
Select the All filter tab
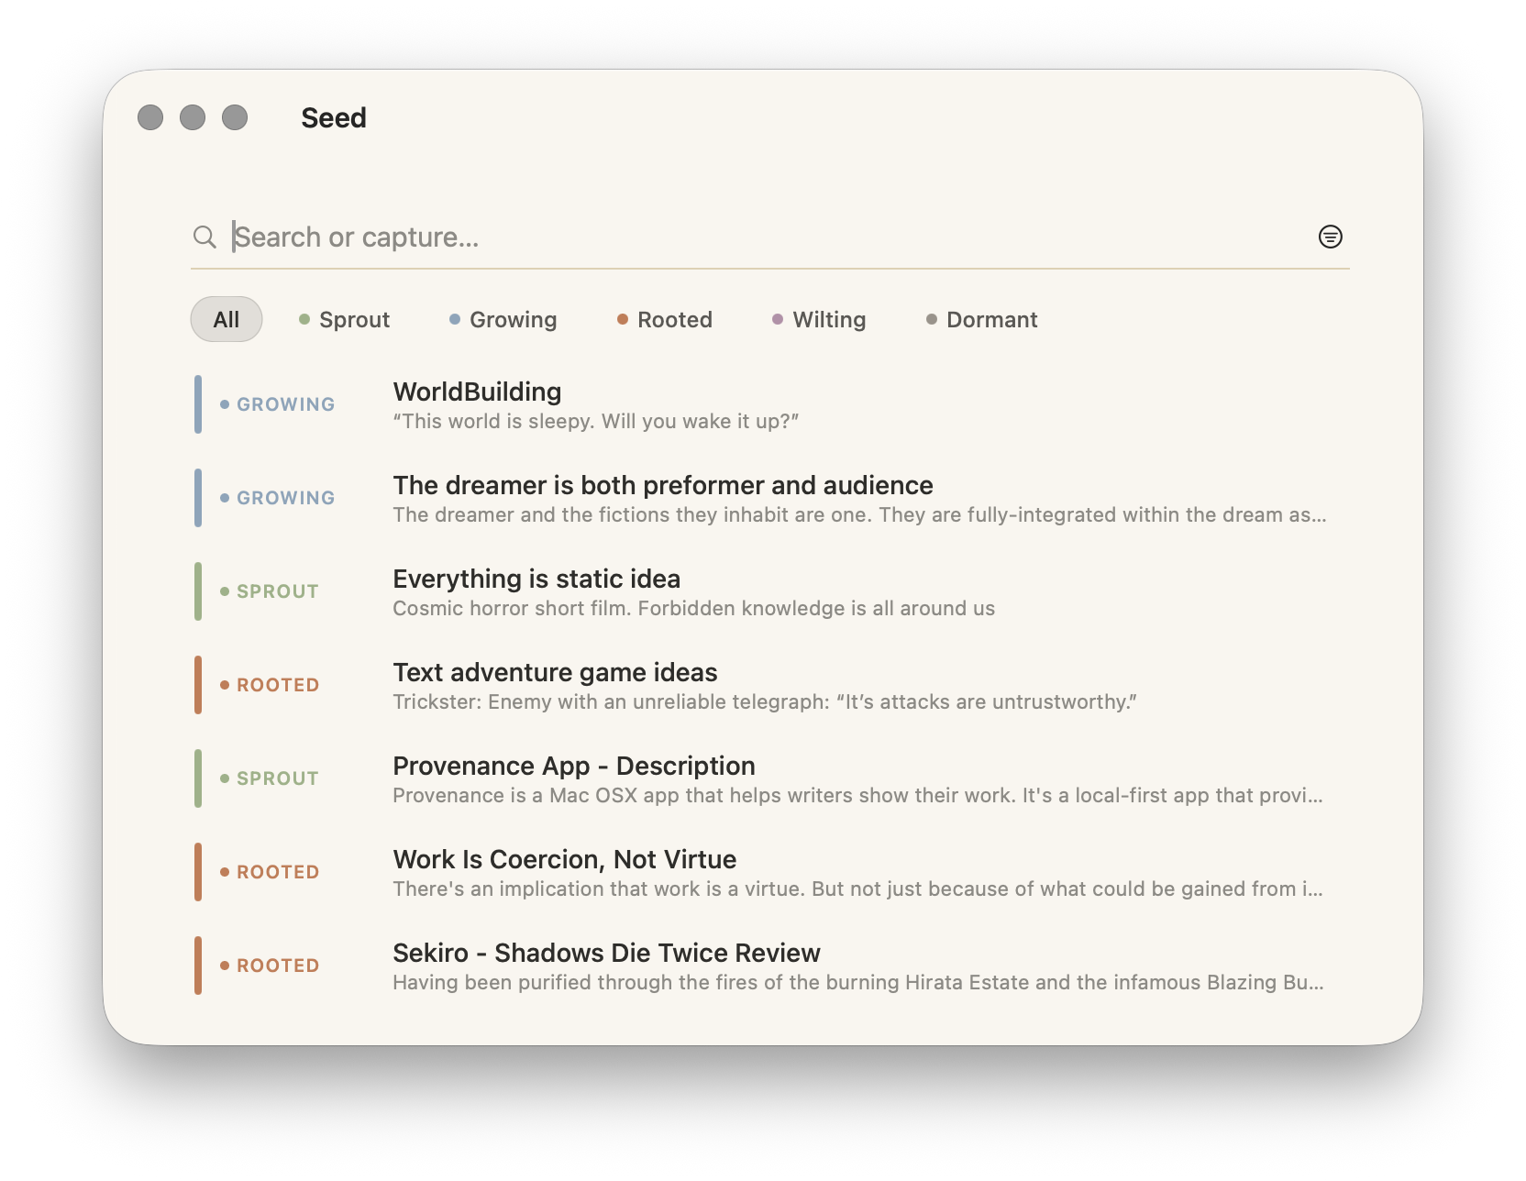227,319
